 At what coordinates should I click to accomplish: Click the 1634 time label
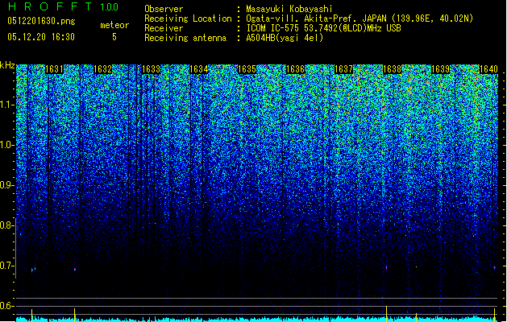tap(199, 69)
